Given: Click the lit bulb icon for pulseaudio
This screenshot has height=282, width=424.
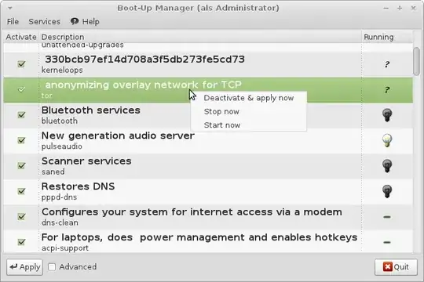Looking at the screenshot, I should tap(387, 140).
